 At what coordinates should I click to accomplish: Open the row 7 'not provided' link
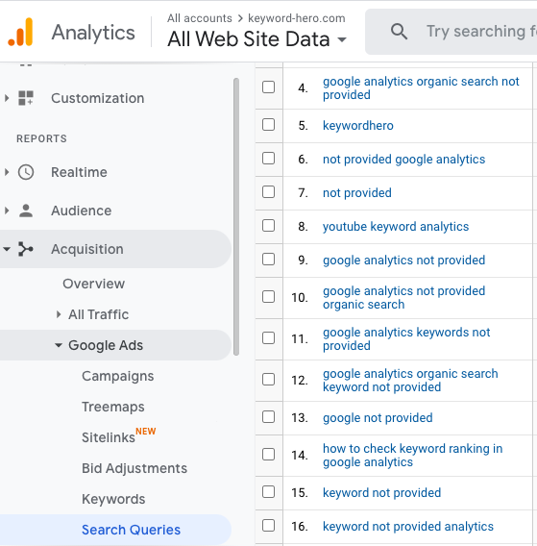click(357, 192)
